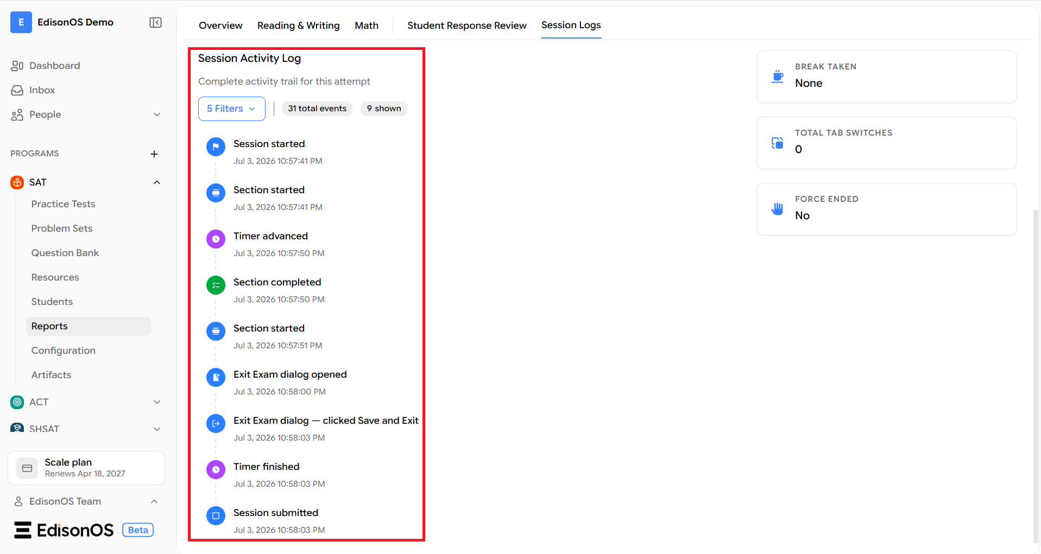Screen dimensions: 1041x554
Task: Open the Dashboard icon in sidebar
Action: (x=17, y=66)
